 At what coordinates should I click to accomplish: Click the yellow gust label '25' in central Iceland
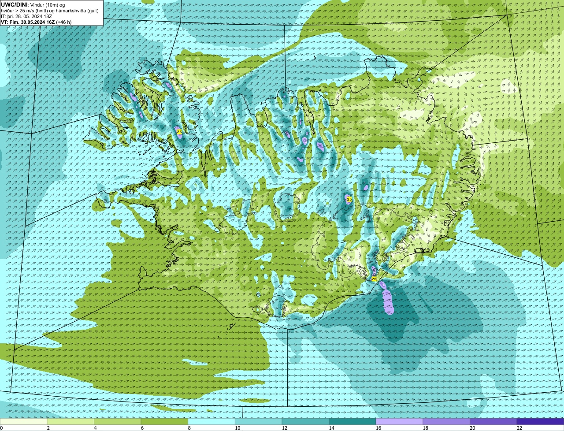pos(349,199)
